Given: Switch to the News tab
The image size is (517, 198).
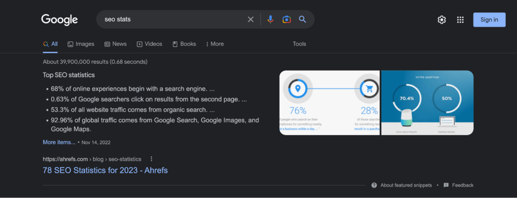Looking at the screenshot, I should click(115, 44).
